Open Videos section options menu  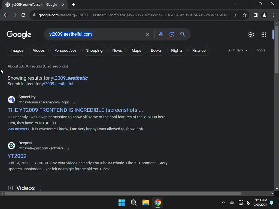[x=41, y=188]
